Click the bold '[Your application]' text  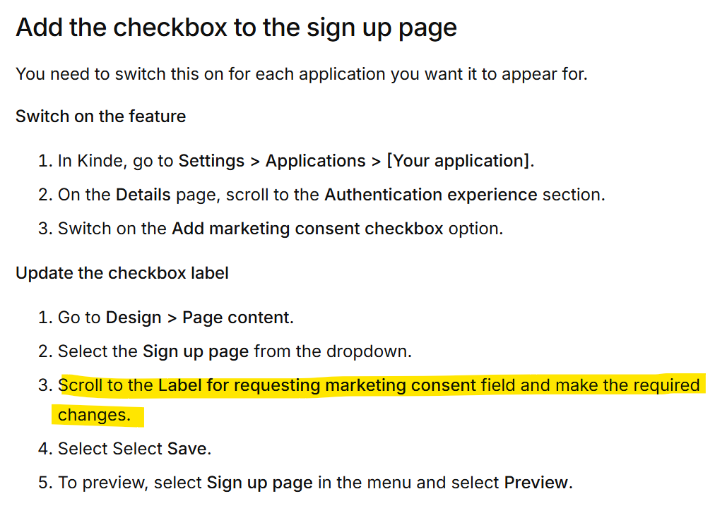pos(458,161)
